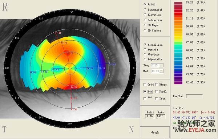Click the 300 degree mark on the ring
Screen dimensions: 218x139
pos(98,118)
